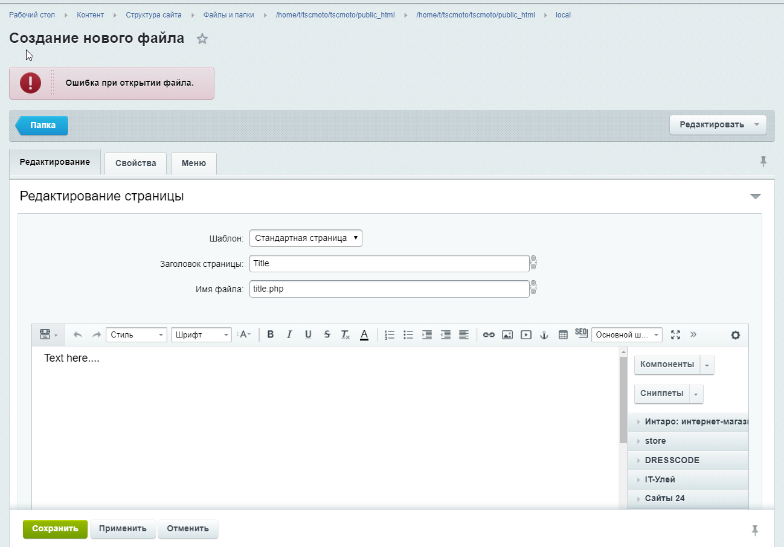Pin the bottom Save button bar
The height and width of the screenshot is (547, 784).
(754, 530)
